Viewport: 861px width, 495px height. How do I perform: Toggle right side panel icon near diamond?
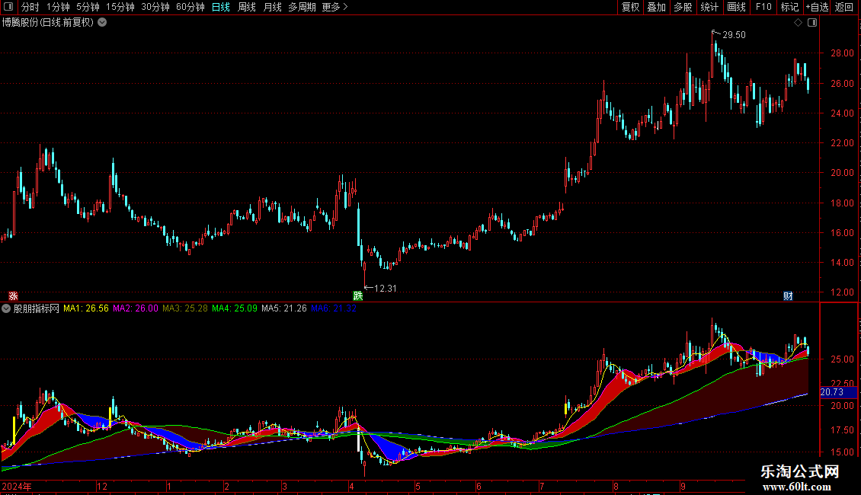(x=812, y=23)
